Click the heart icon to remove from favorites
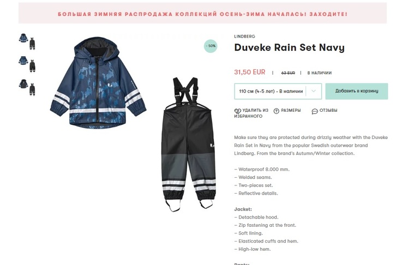The width and height of the screenshot is (420, 265). tap(238, 111)
